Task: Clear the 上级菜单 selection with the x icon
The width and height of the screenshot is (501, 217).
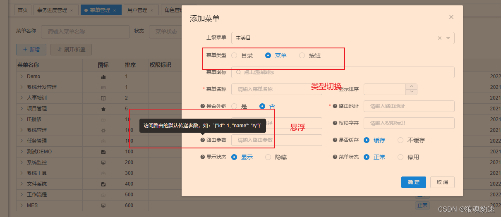Action: [440, 38]
